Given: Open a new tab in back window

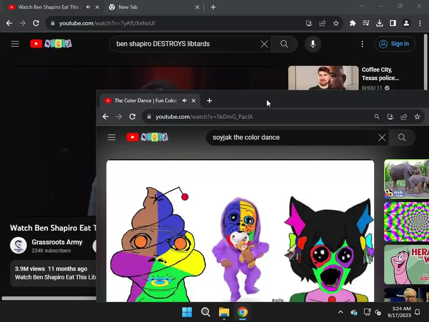Looking at the screenshot, I should point(213,7).
